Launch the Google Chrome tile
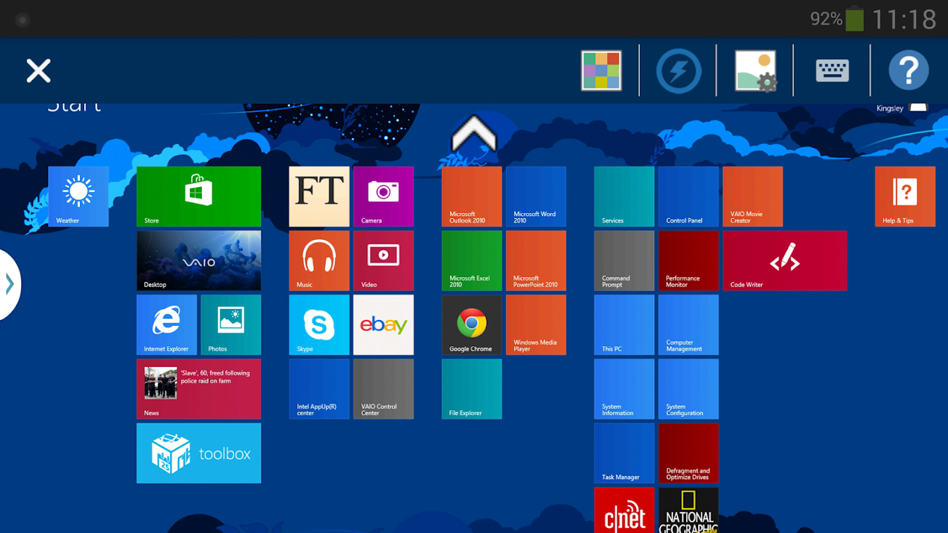The height and width of the screenshot is (533, 948). (471, 325)
